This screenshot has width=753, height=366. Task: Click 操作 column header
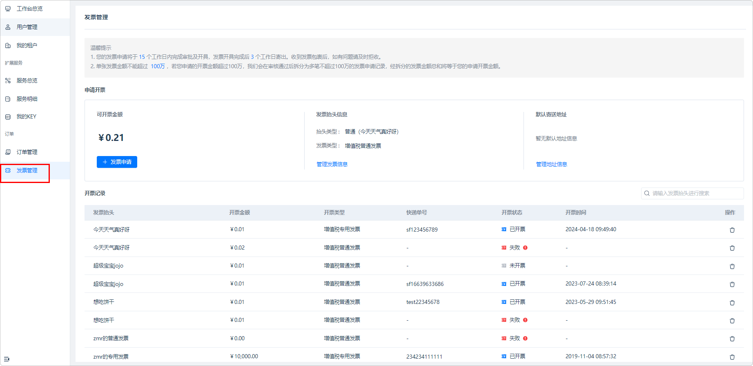point(730,212)
